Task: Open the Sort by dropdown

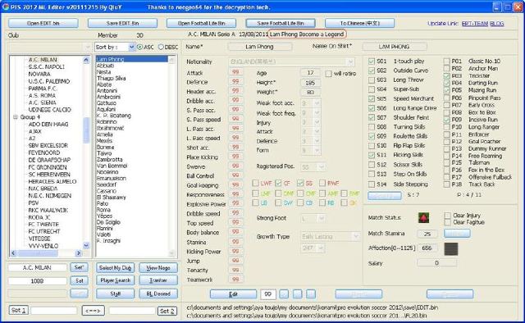Action: (131, 48)
